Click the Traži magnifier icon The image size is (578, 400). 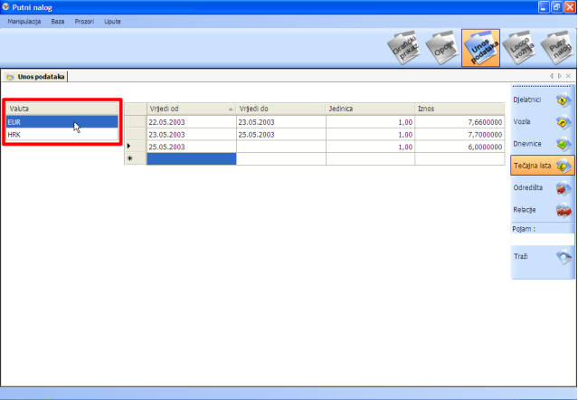click(x=564, y=257)
